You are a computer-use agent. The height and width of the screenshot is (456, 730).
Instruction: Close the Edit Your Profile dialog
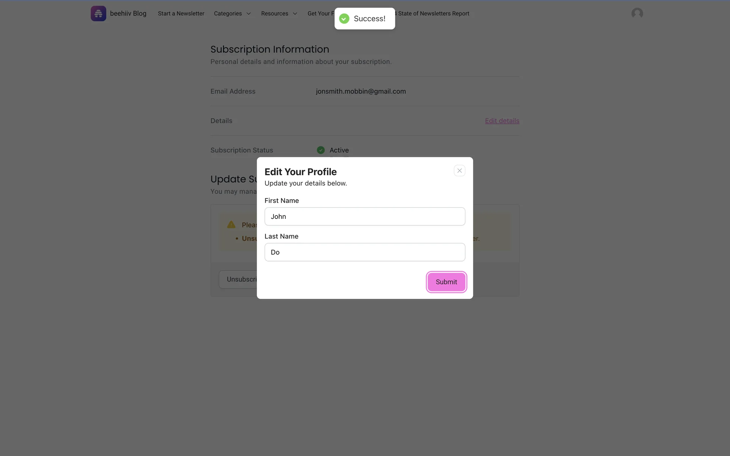pos(459,171)
